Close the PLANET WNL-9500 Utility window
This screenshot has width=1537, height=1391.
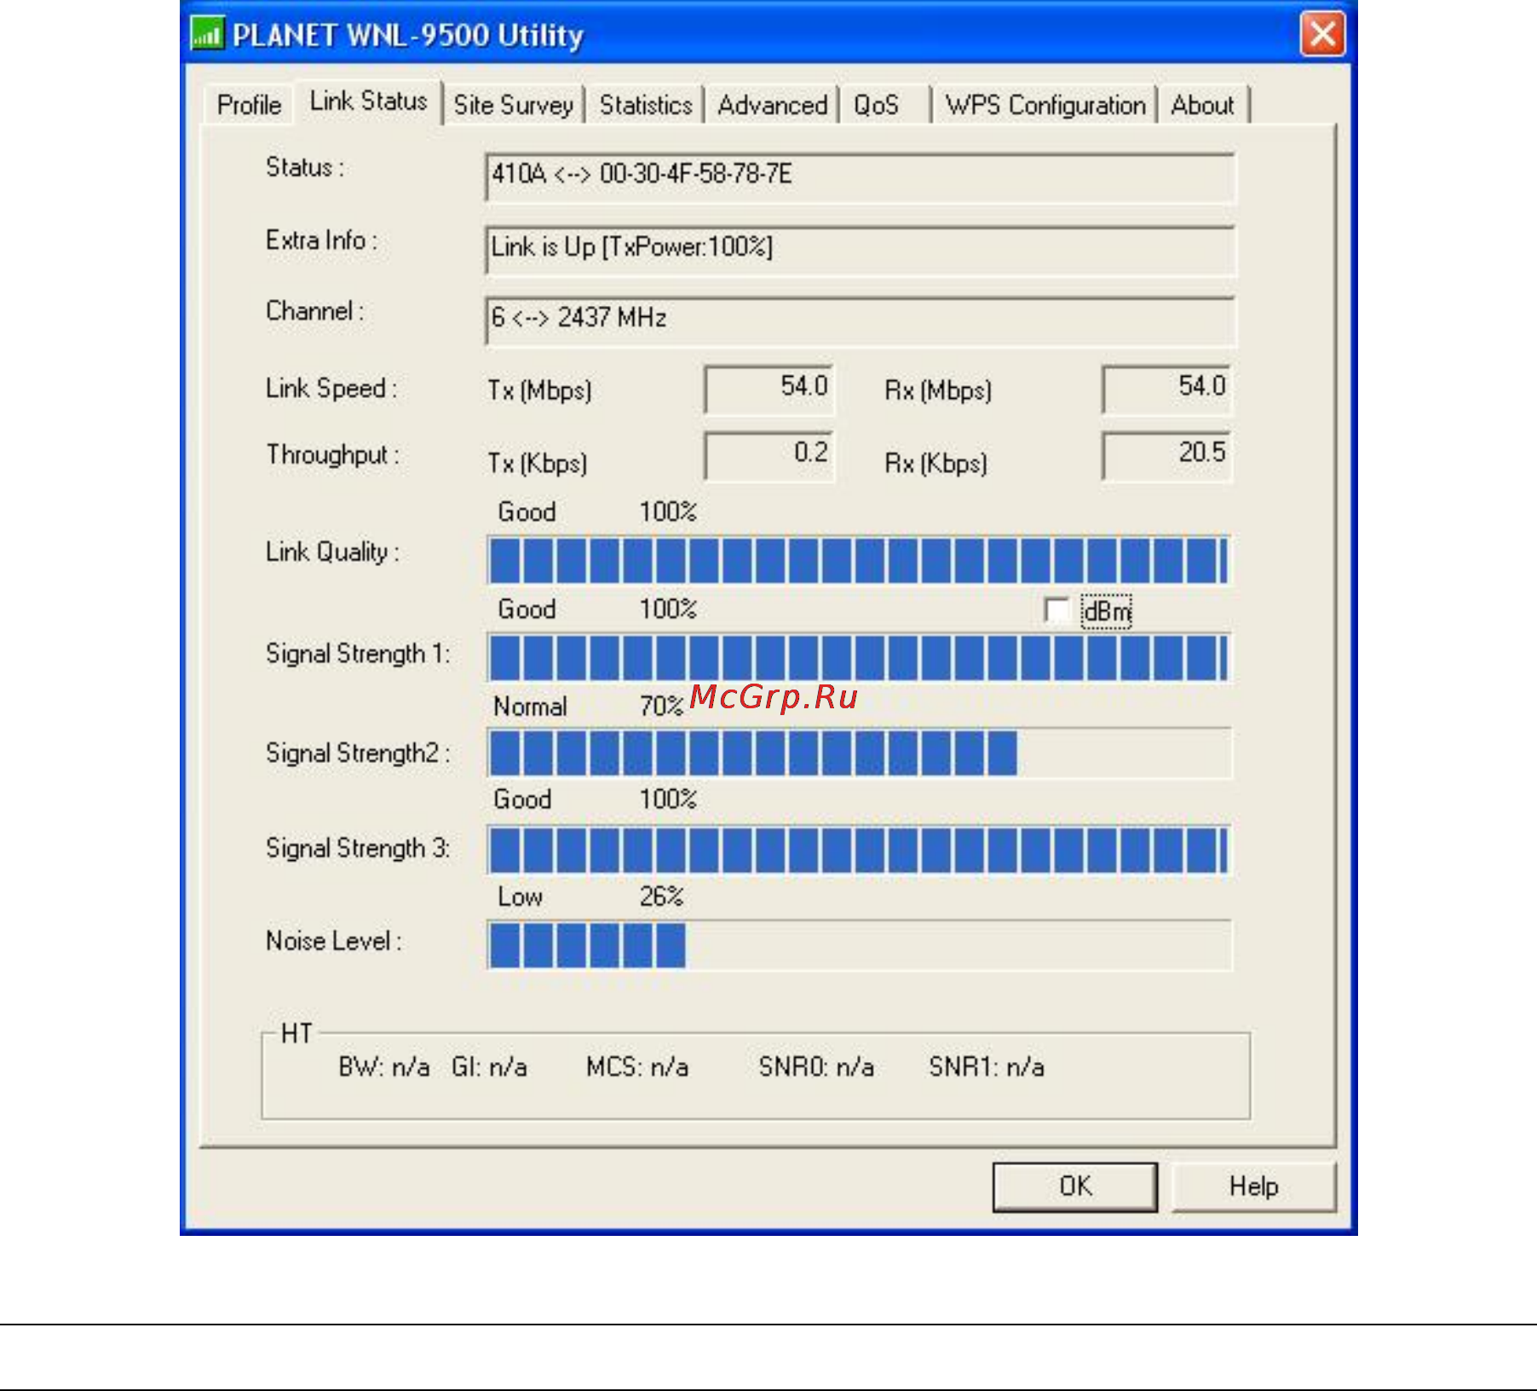click(x=1322, y=34)
